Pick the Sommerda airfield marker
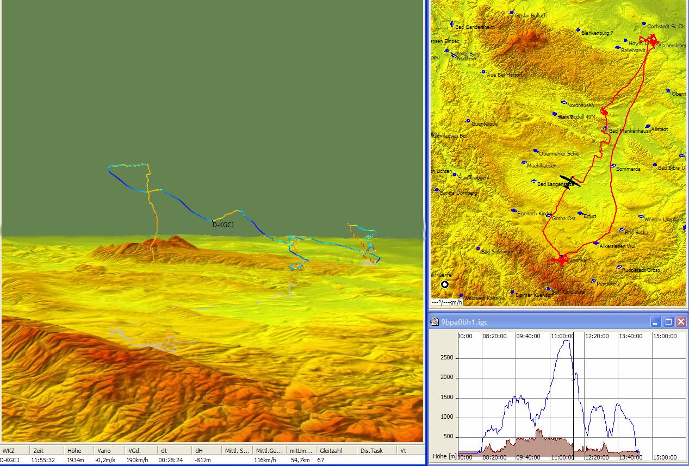 [x=613, y=166]
